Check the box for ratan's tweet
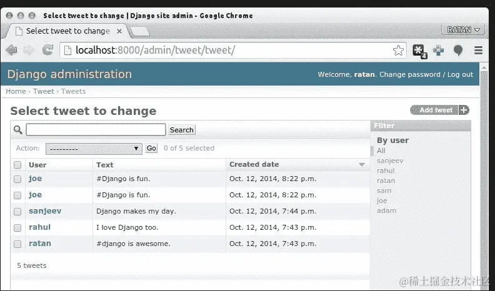This screenshot has height=291, width=495. tap(17, 244)
